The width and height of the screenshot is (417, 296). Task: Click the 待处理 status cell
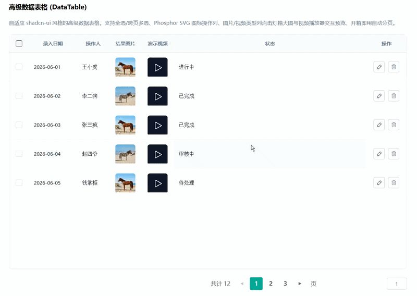point(187,183)
